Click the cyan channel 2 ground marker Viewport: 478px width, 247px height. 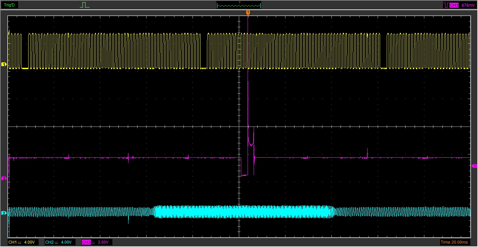tap(4, 213)
